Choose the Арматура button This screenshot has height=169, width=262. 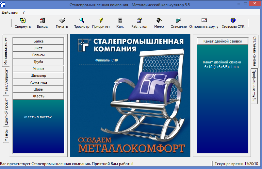[x=39, y=82]
